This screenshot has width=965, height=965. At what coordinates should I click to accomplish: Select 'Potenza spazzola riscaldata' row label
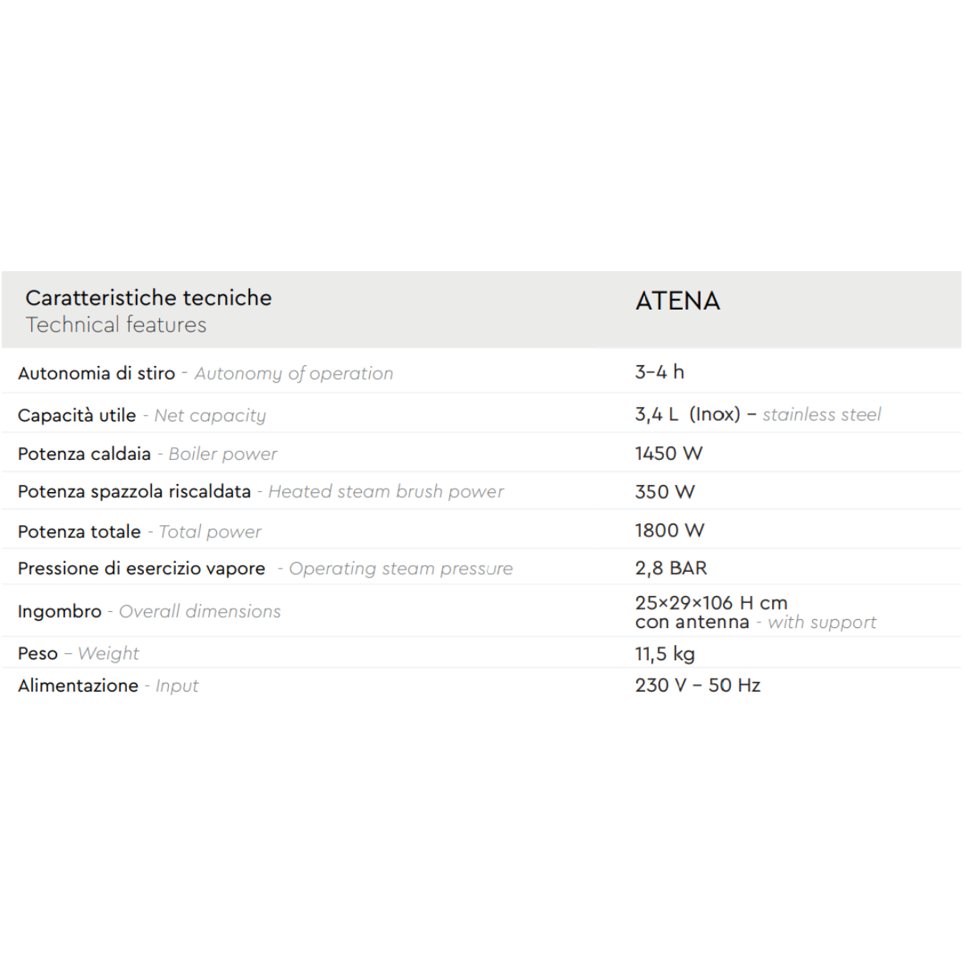(x=134, y=491)
